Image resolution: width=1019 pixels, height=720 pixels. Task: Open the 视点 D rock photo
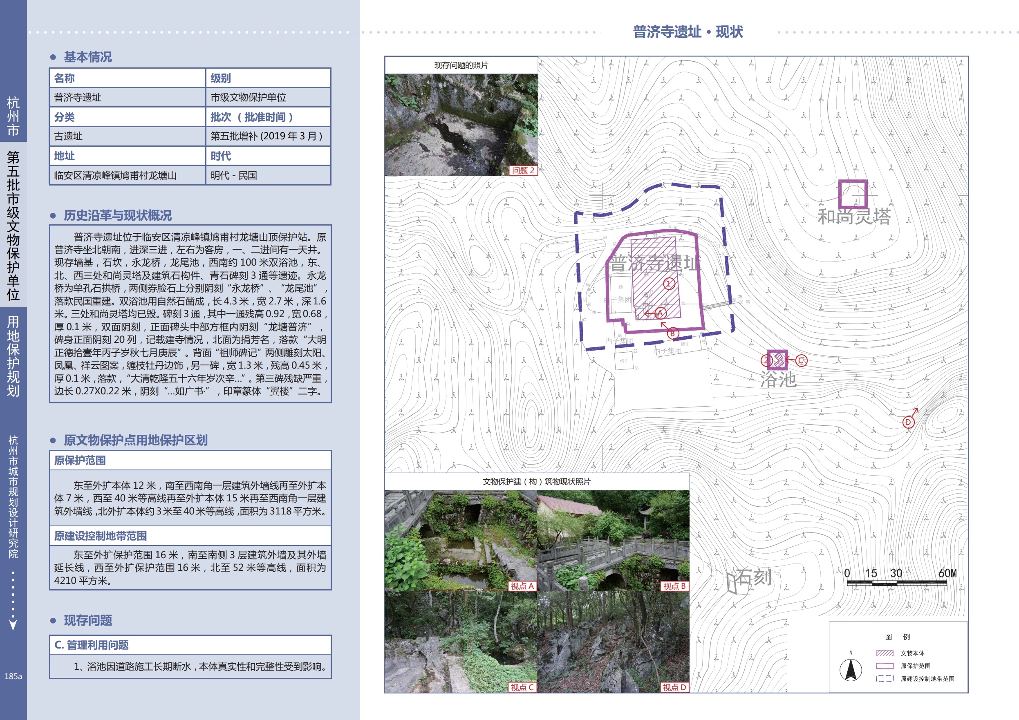point(613,642)
